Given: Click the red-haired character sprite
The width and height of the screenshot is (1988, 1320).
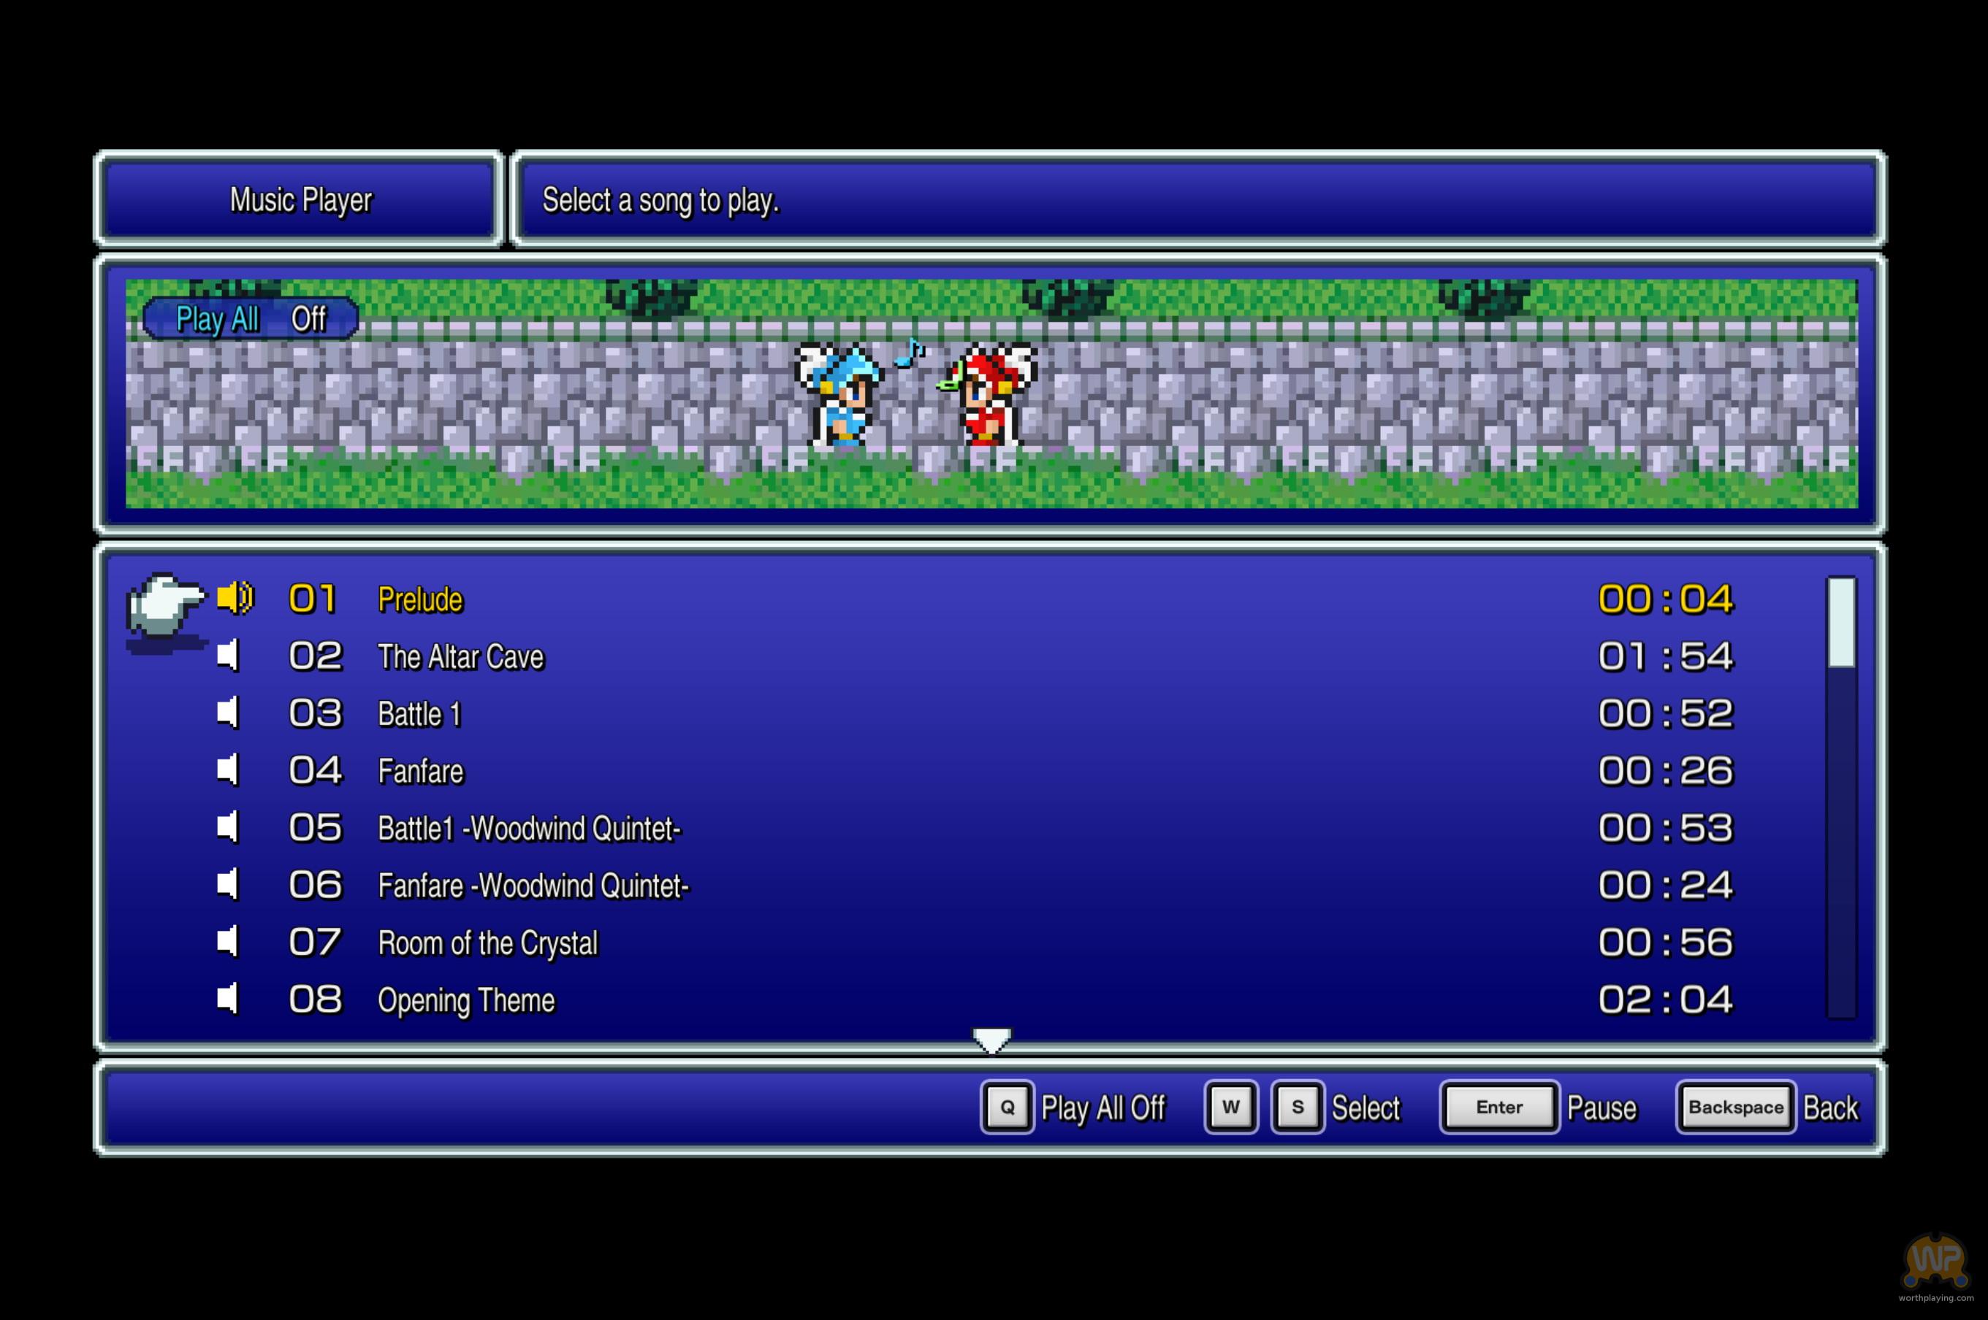Looking at the screenshot, I should tap(991, 394).
